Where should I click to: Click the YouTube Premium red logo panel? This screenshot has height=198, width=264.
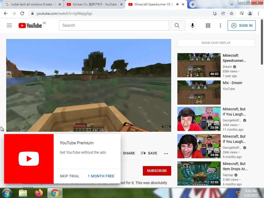(x=29, y=159)
